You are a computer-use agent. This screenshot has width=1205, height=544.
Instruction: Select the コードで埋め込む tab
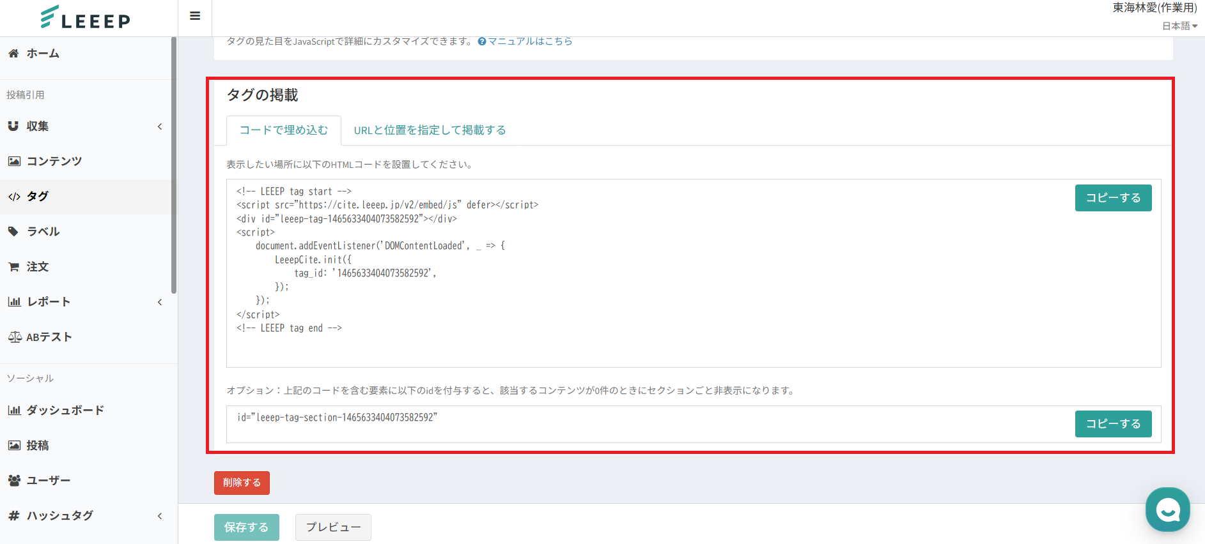click(284, 130)
